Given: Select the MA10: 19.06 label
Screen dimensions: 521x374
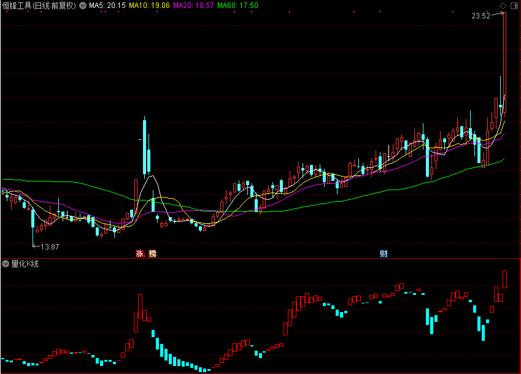Looking at the screenshot, I should pos(150,6).
